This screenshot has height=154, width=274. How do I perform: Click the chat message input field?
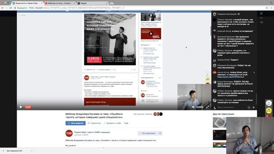(x=232, y=107)
